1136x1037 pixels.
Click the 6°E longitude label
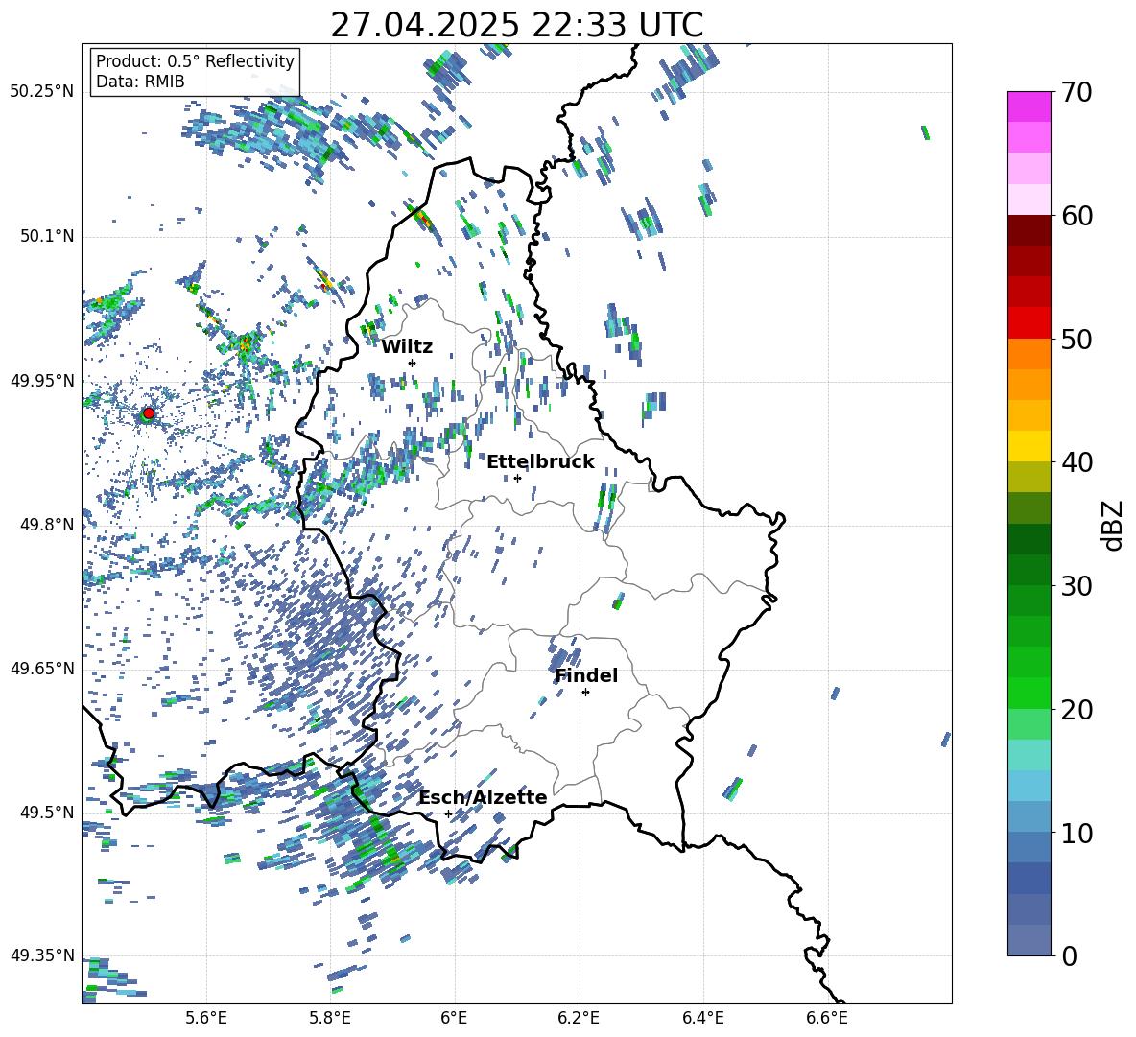[454, 1018]
